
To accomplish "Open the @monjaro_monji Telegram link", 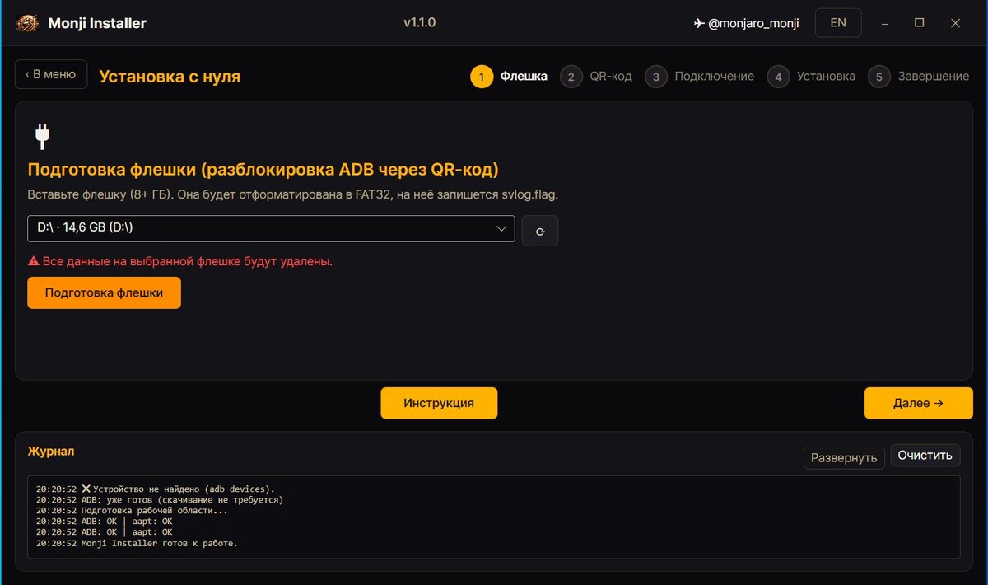I will tap(746, 23).
